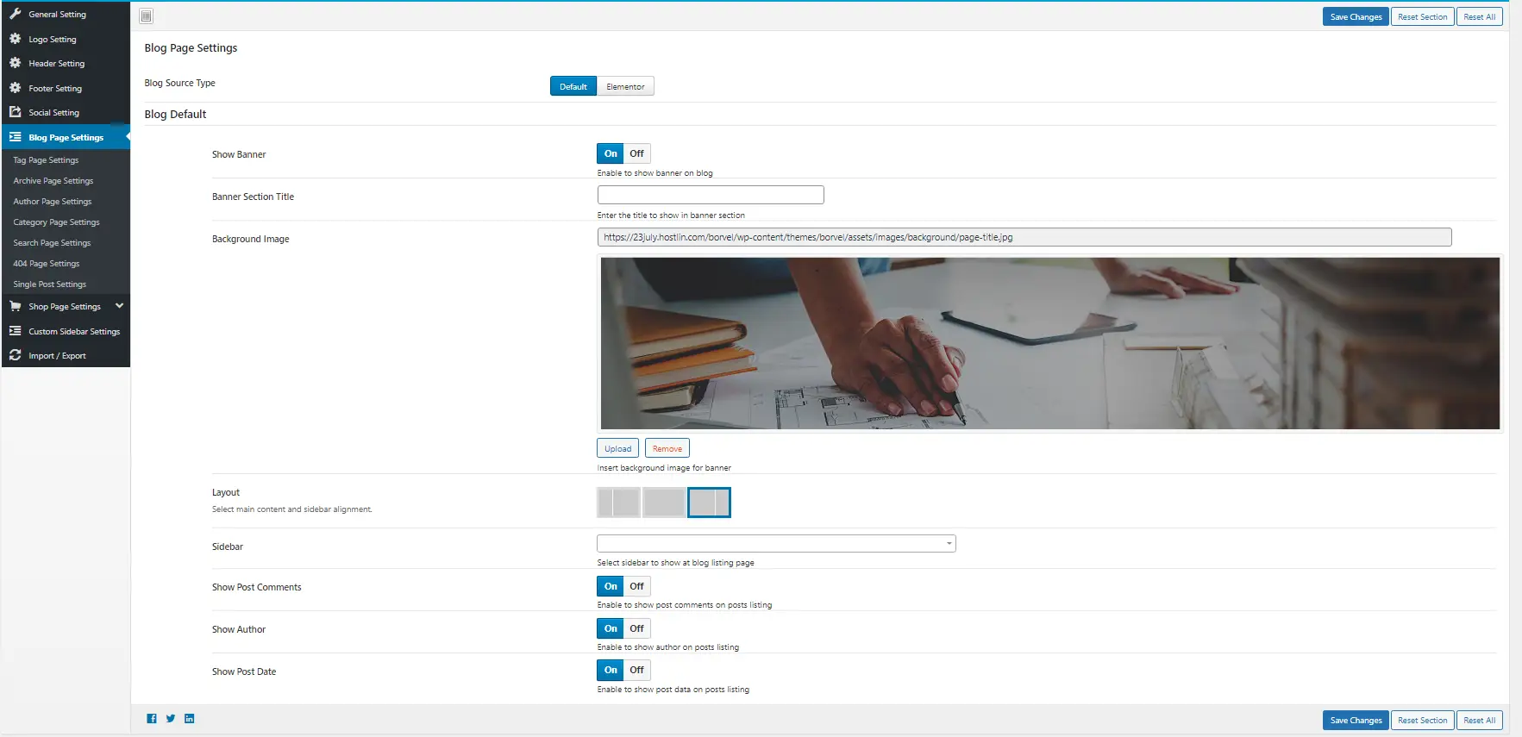Disable Show Post Comments with Off
The width and height of the screenshot is (1522, 737).
pyautogui.click(x=636, y=587)
